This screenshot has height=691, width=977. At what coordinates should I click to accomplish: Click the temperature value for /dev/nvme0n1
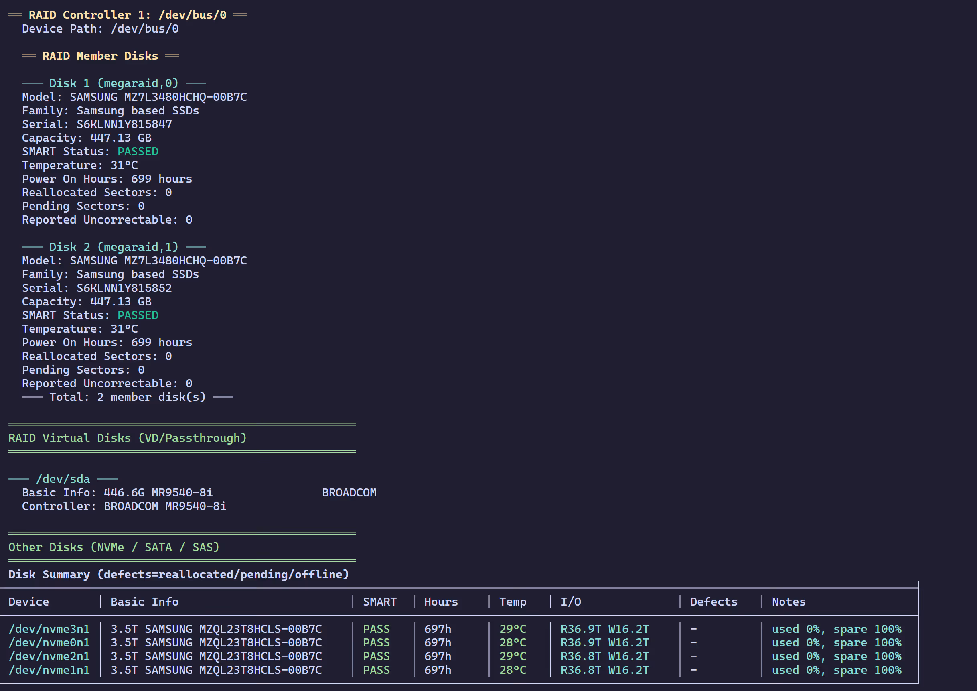coord(513,642)
